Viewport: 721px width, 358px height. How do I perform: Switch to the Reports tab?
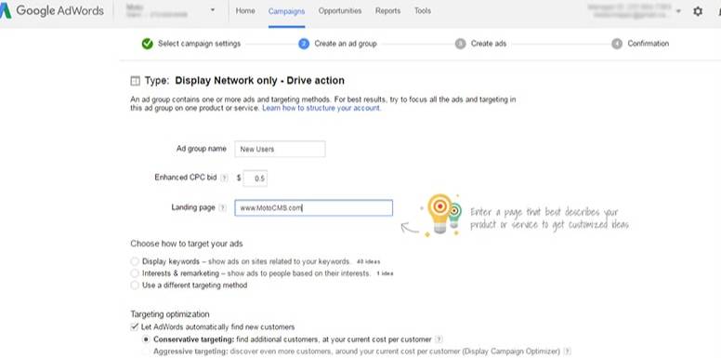(x=387, y=10)
